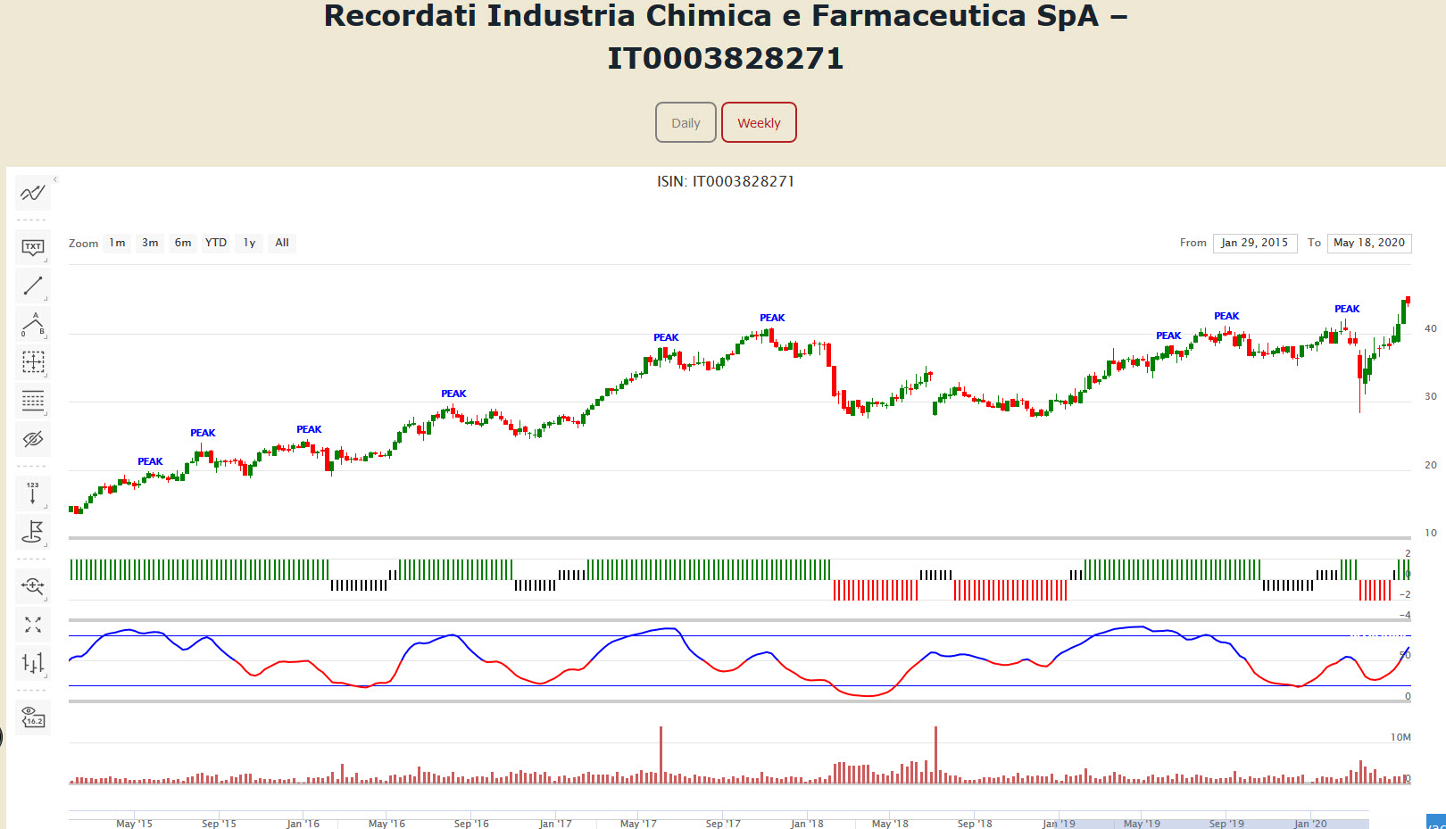
Task: Choose the Elliott wave A-B tool
Action: (x=33, y=325)
